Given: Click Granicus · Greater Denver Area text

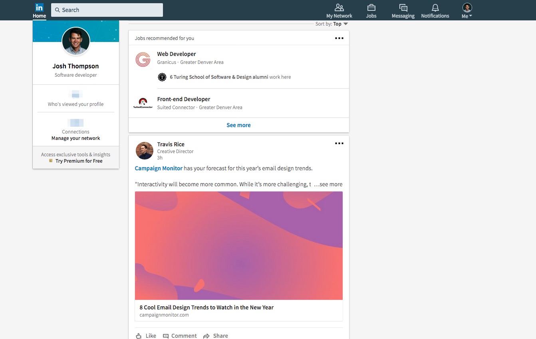Looking at the screenshot, I should point(190,62).
